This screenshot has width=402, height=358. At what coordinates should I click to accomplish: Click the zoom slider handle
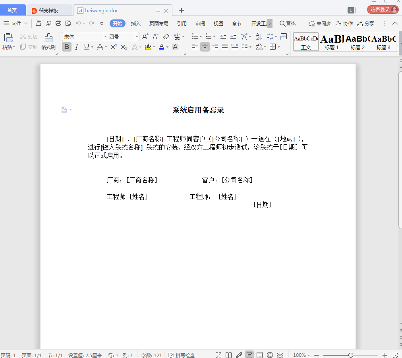(x=351, y=355)
